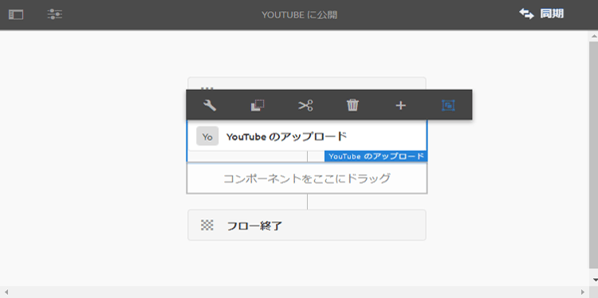Click the blue YouTube のアップロード label tag

click(376, 157)
